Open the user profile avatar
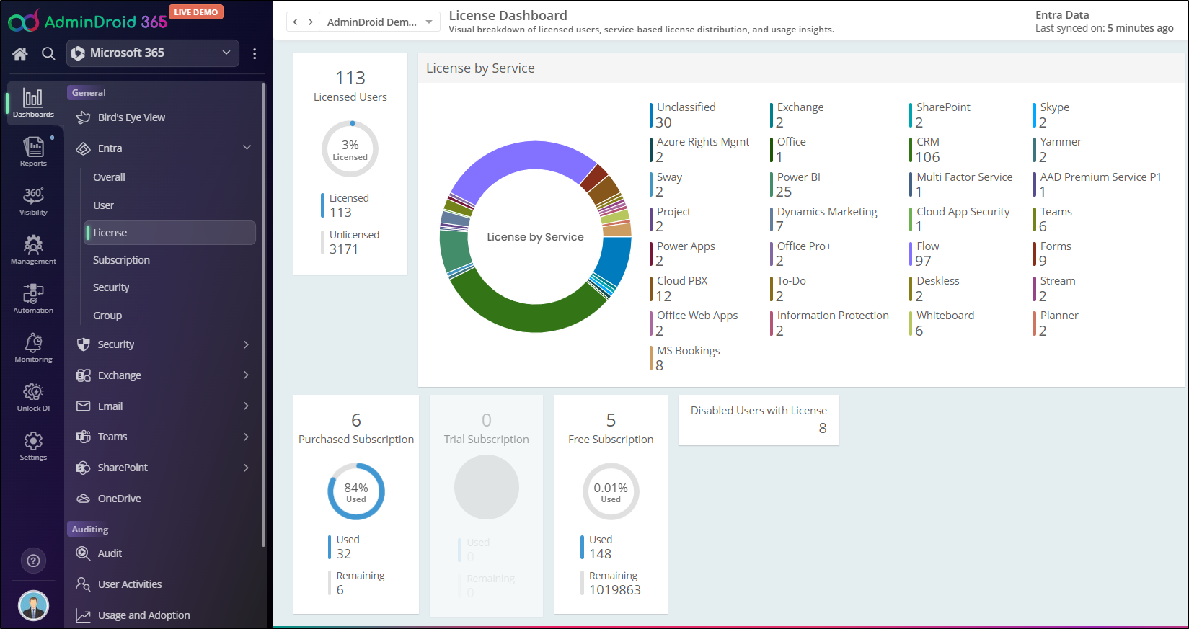1189x629 pixels. pos(33,605)
